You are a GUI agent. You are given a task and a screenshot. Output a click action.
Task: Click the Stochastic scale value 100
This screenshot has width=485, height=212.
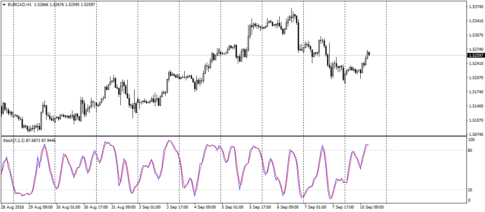pos(472,140)
